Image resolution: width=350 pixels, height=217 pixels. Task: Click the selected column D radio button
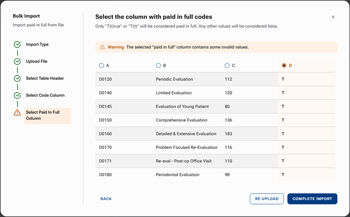click(x=284, y=65)
